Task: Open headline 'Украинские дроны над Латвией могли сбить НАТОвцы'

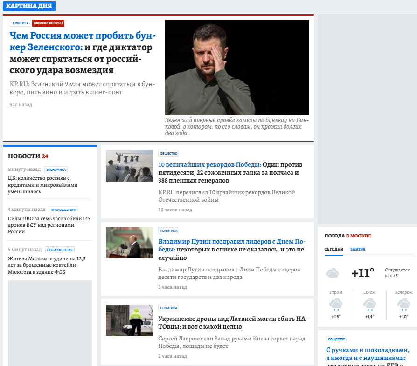Action: (x=233, y=323)
